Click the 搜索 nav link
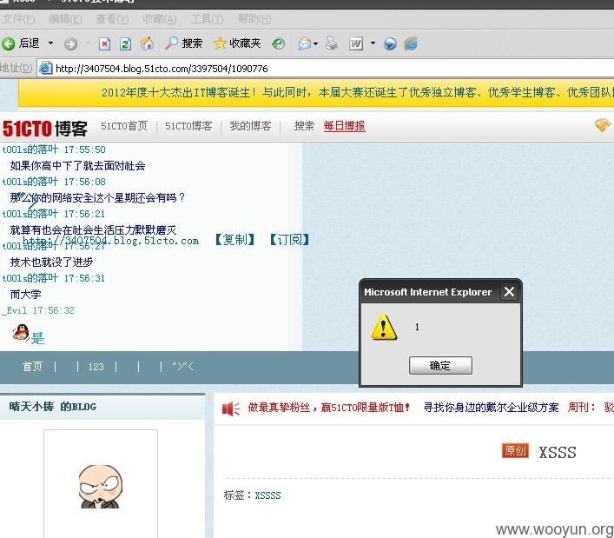 (304, 126)
